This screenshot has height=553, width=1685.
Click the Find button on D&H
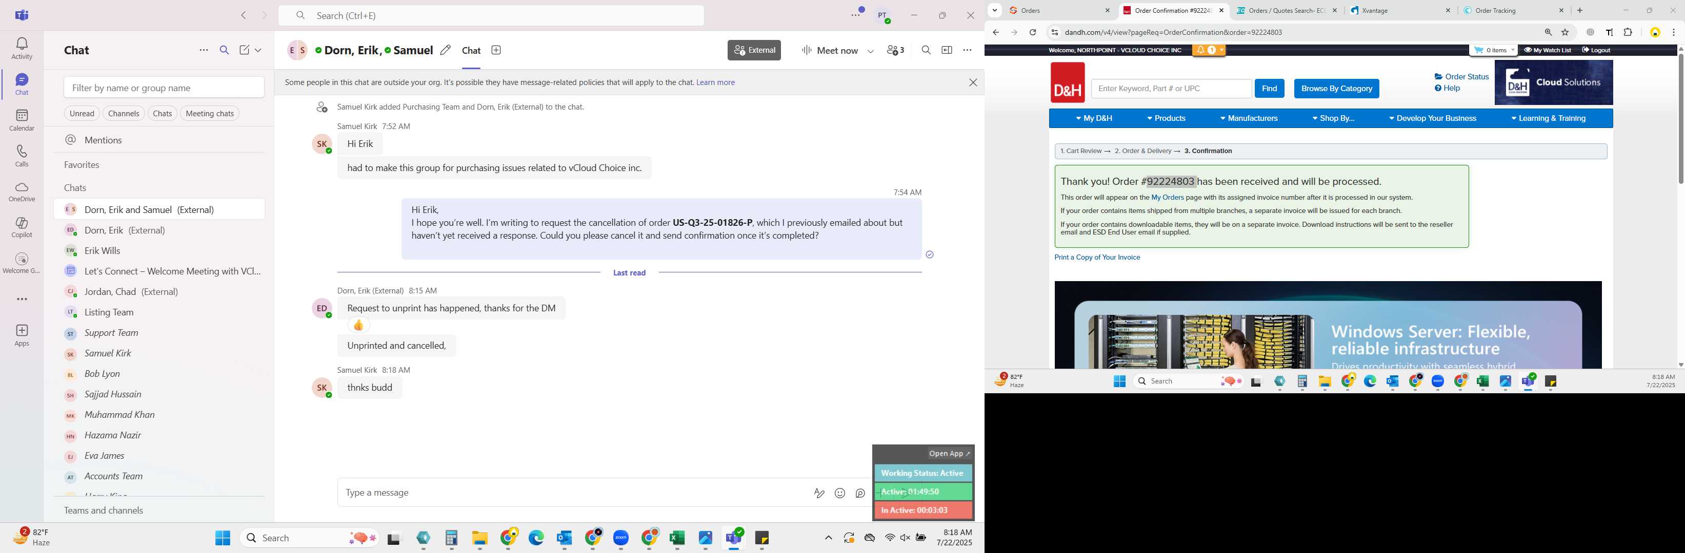tap(1269, 89)
